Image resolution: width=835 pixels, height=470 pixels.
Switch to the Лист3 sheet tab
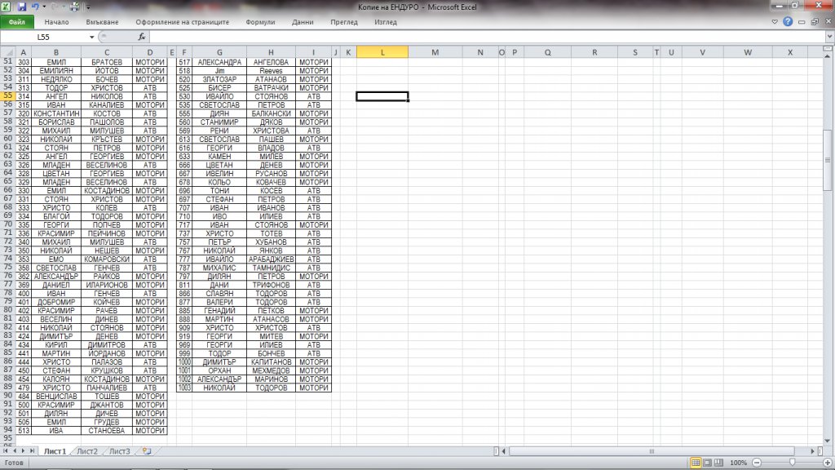[119, 451]
